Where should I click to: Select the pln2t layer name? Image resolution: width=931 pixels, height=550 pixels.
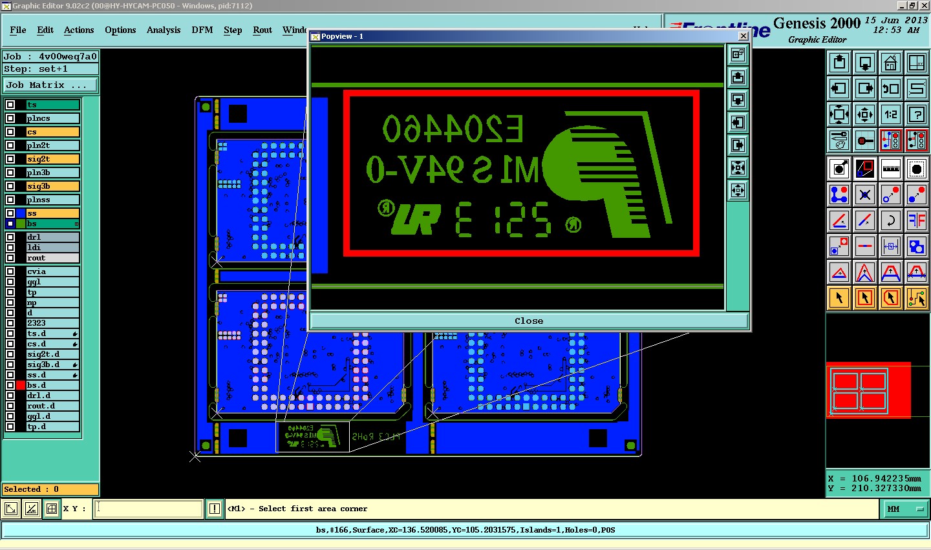(x=52, y=145)
